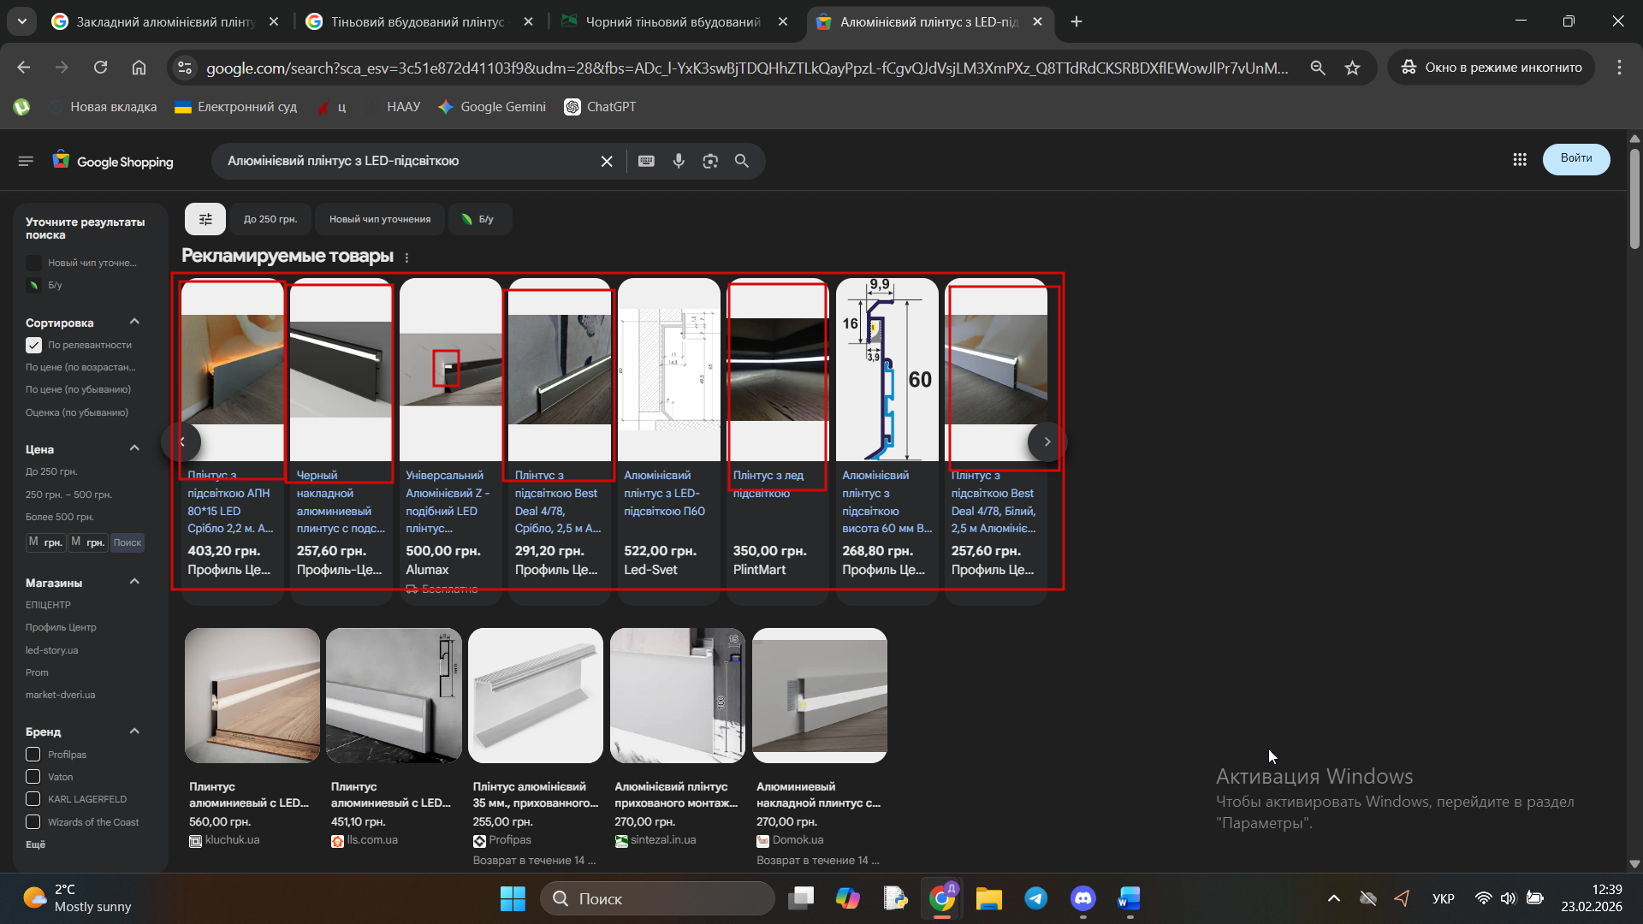This screenshot has width=1643, height=924.
Task: Switch to the Тіньовий вбудований плінтус tab
Action: point(418,21)
